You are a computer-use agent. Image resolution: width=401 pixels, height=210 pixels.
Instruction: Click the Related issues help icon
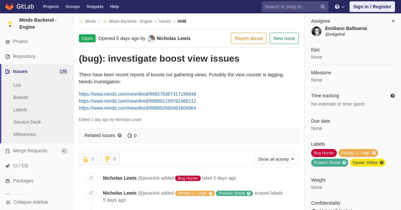pos(120,135)
